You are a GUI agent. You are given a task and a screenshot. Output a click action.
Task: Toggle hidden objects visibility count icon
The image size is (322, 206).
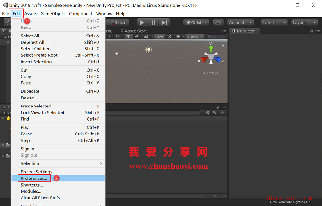coord(160,36)
